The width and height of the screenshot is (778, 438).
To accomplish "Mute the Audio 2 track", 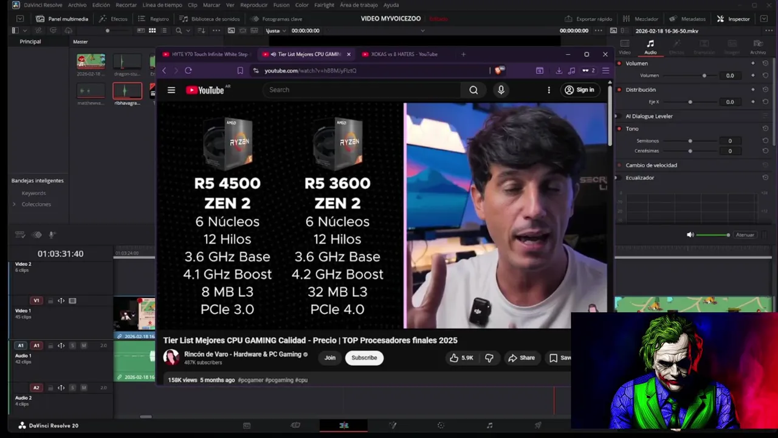I will click(84, 388).
